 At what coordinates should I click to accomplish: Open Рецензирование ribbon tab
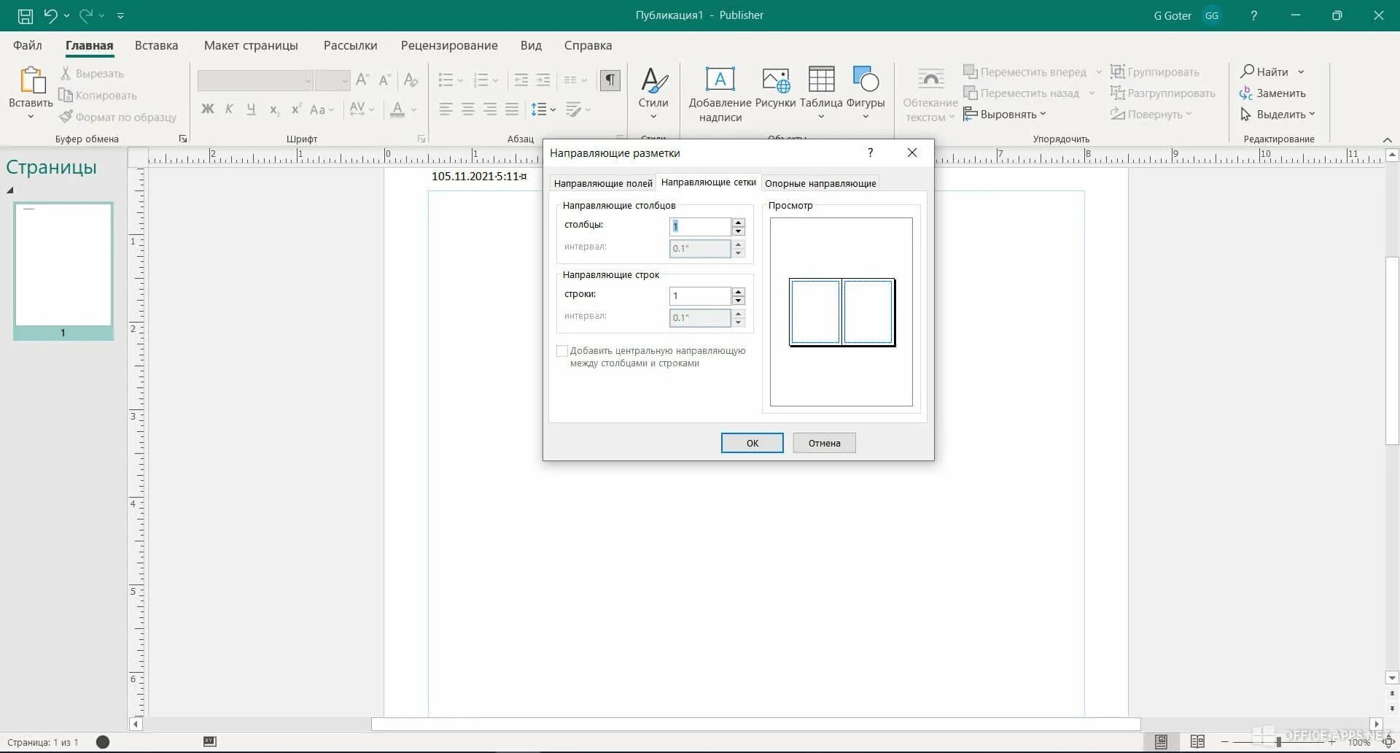(449, 45)
